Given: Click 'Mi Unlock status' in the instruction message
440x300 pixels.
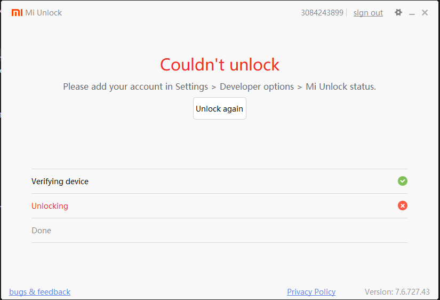Looking at the screenshot, I should point(340,86).
